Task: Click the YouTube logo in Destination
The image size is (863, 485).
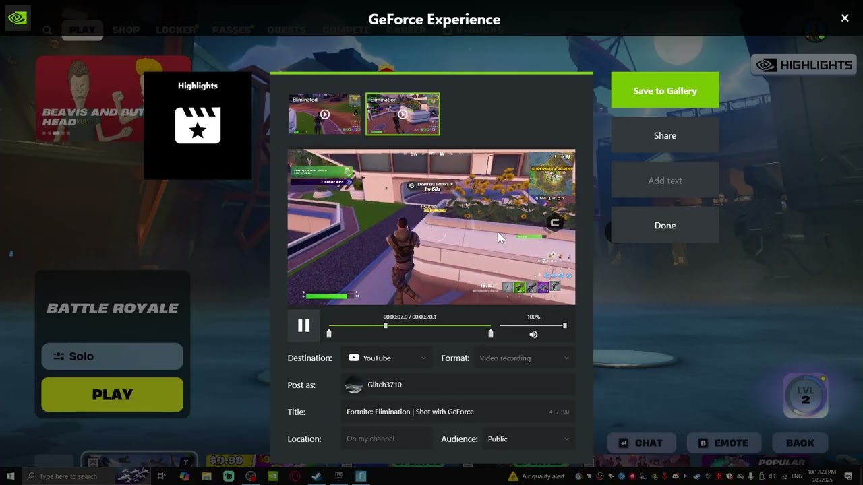Action: (x=353, y=358)
